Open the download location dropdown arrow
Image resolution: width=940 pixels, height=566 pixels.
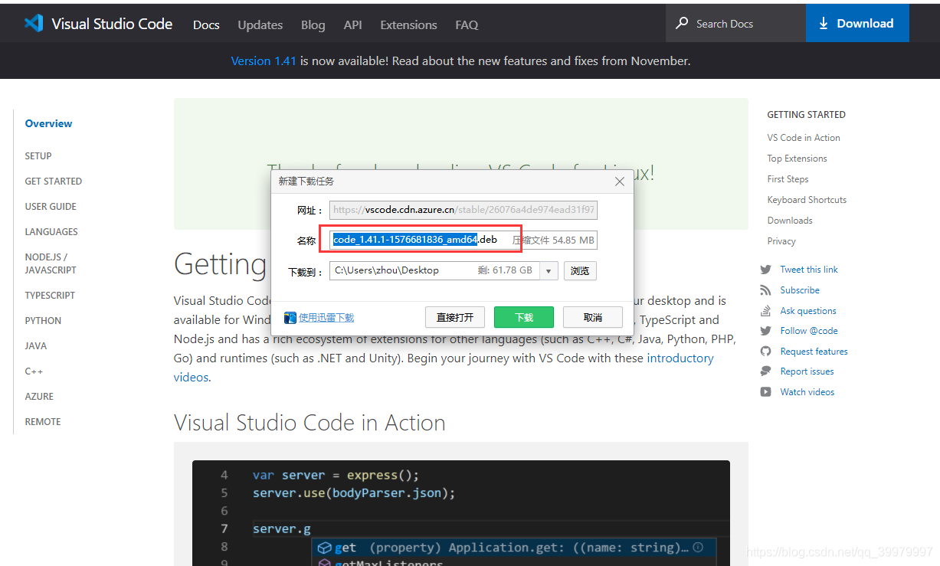coord(549,271)
